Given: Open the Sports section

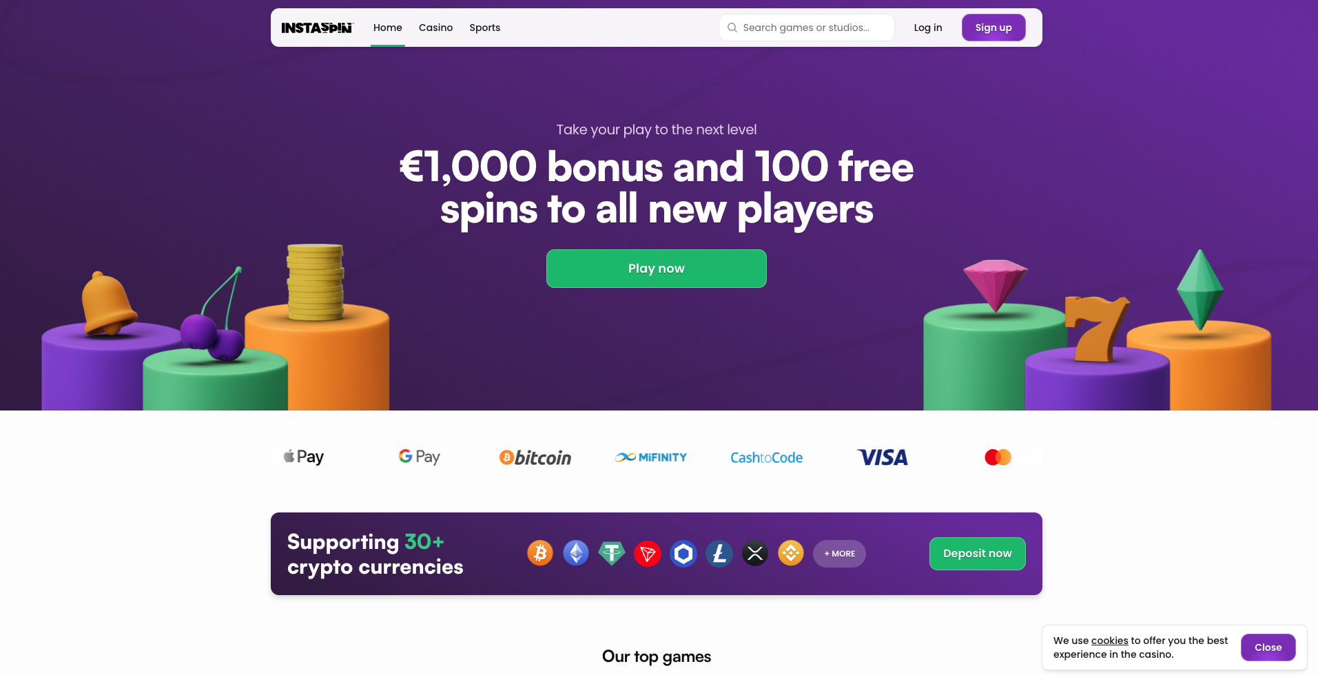Looking at the screenshot, I should coord(485,28).
